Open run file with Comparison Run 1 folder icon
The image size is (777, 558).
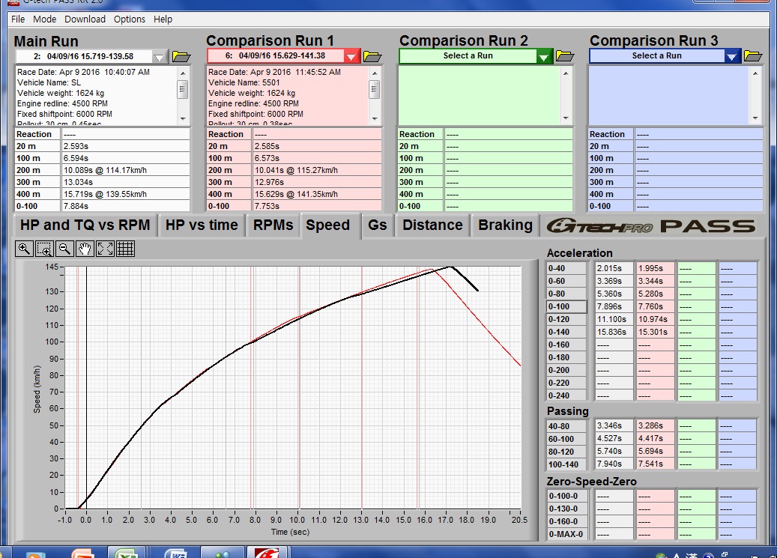pyautogui.click(x=372, y=56)
